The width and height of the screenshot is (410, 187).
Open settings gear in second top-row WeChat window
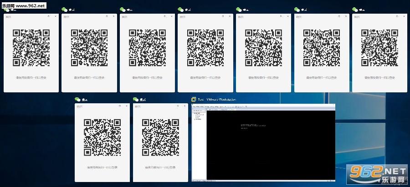107,16
